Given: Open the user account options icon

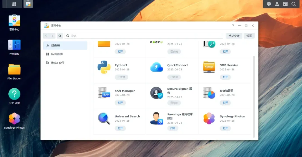Looking at the screenshot, I should coord(277,4).
